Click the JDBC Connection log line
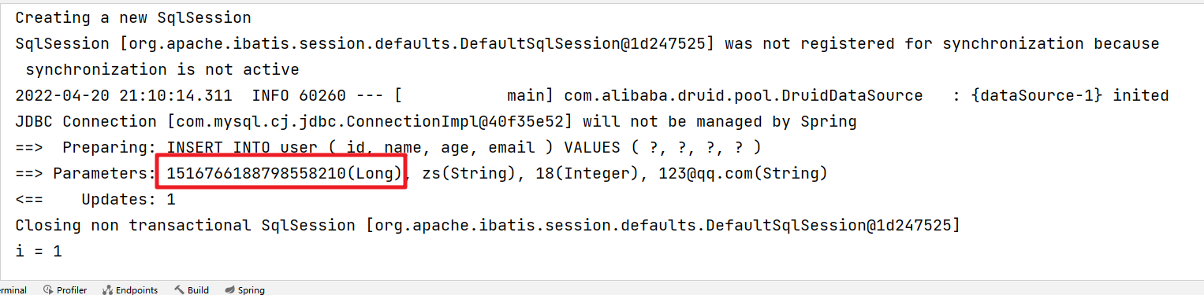The height and width of the screenshot is (295, 1204). click(x=436, y=121)
